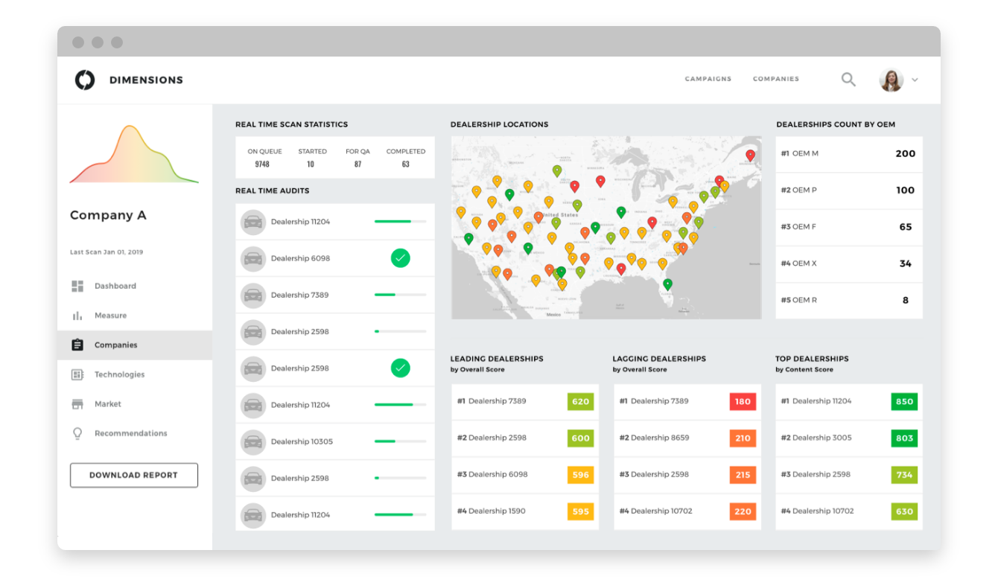Viewport: 998px width, 588px height.
Task: Select the #1 OEM M row
Action: 848,154
